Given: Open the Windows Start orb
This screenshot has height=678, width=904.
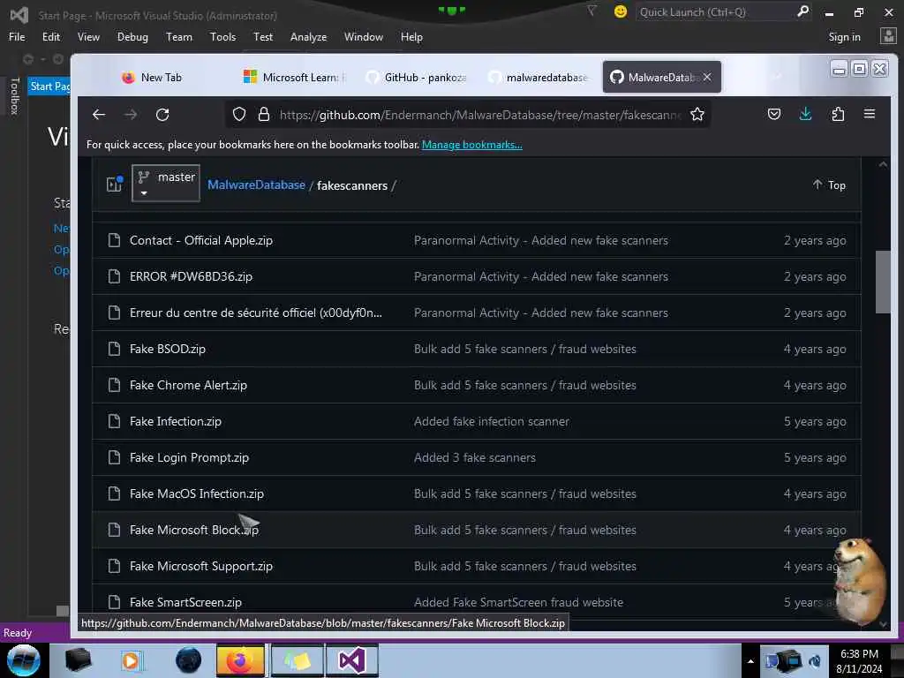Looking at the screenshot, I should tap(24, 660).
